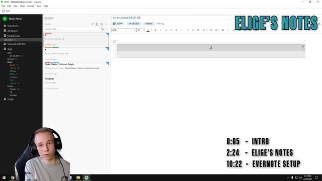Screen dimensions: 322x181
Task: Select the Overpass tag in the sidebar
Action: [x=14, y=77]
